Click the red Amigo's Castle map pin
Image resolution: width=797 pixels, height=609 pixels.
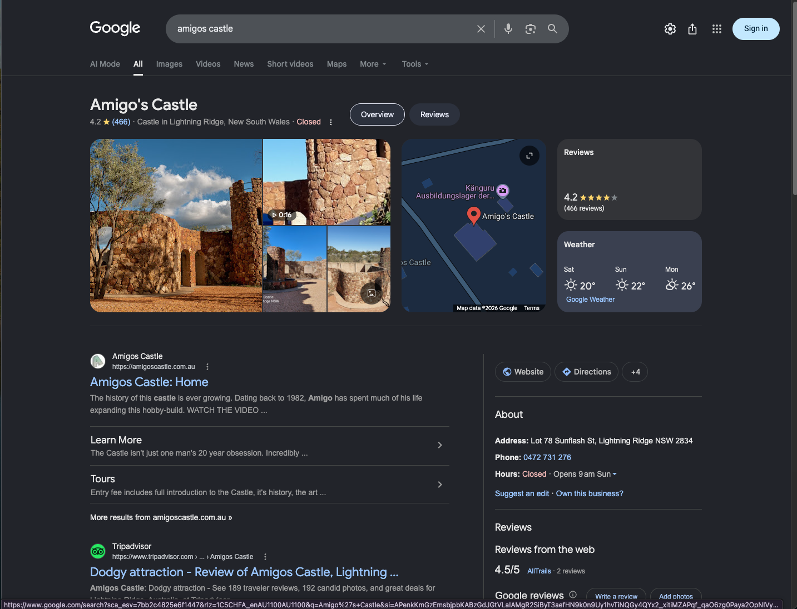pos(473,216)
